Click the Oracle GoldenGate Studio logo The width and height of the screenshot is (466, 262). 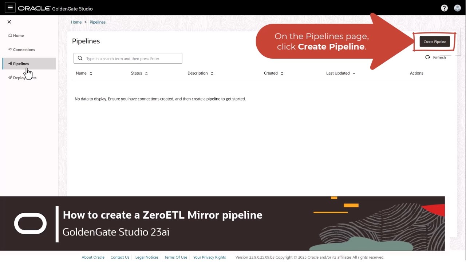point(55,8)
